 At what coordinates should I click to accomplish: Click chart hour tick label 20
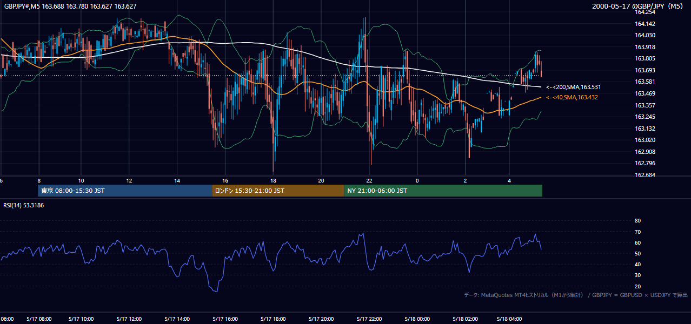321,180
